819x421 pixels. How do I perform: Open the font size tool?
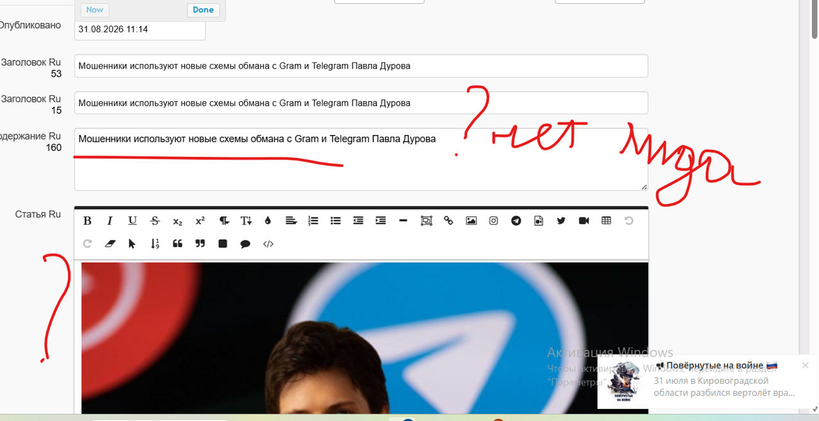[246, 221]
